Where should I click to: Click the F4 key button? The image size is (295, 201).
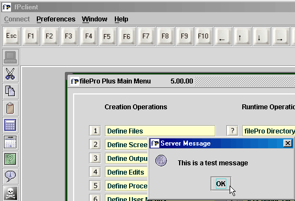tap(88, 36)
